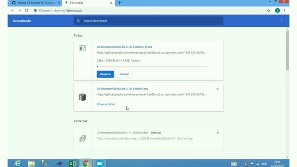Image resolution: width=297 pixels, height=167 pixels.
Task: Click the site info icon in address bar
Action: 35,11
